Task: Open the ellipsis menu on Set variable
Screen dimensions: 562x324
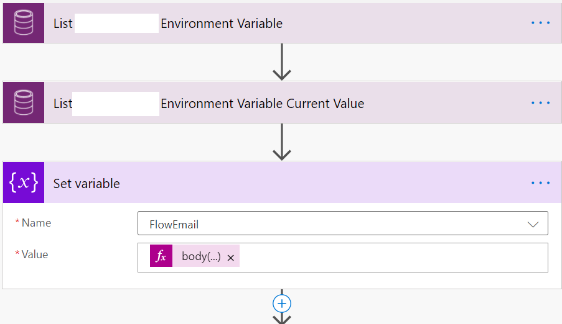Action: tap(540, 182)
